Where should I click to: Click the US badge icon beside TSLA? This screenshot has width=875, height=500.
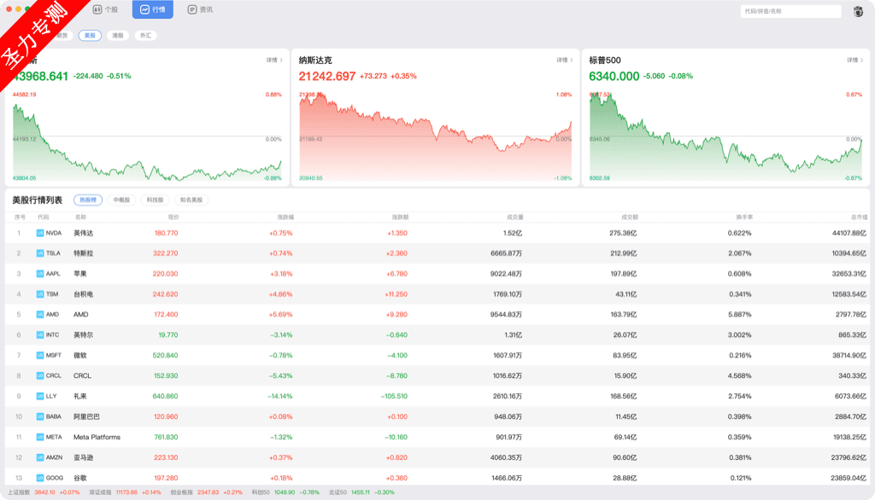point(39,253)
